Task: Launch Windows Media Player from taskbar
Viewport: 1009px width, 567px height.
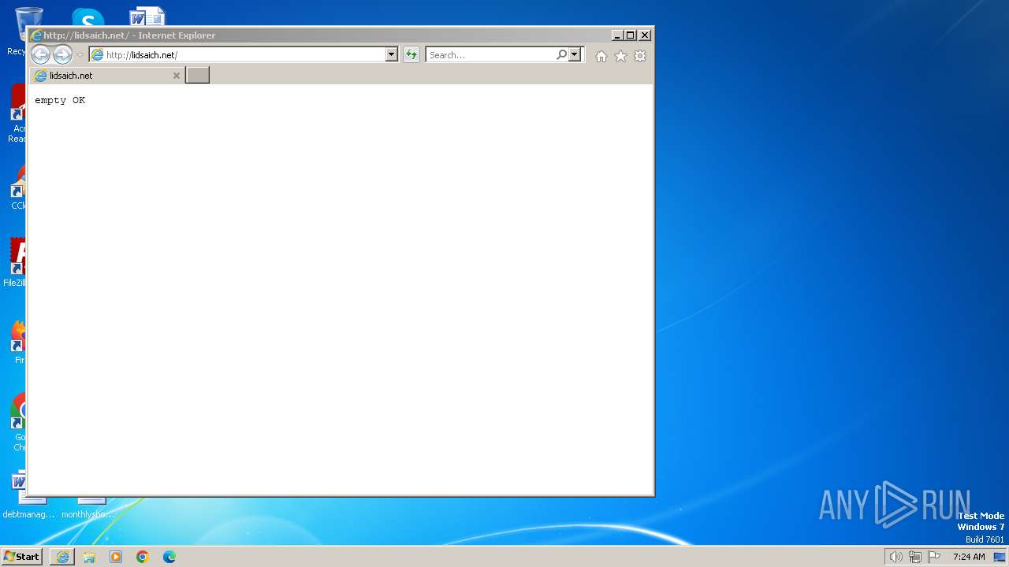Action: [116, 557]
